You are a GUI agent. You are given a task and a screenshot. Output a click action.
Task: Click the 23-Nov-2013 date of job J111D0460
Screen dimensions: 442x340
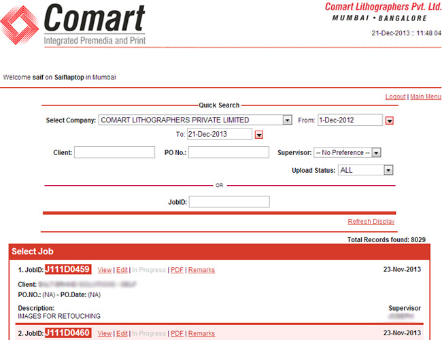pos(402,333)
